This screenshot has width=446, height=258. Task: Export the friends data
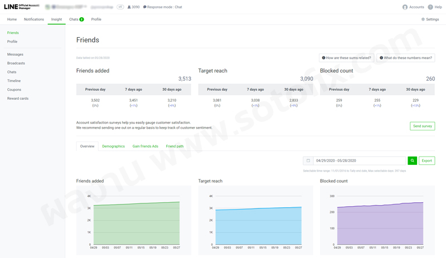point(426,160)
